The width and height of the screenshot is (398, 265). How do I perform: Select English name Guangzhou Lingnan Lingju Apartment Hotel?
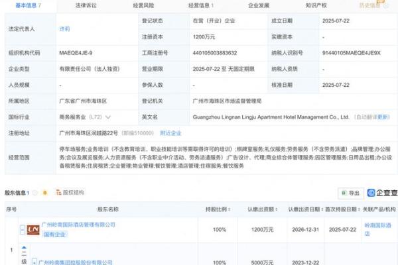[x=271, y=117]
